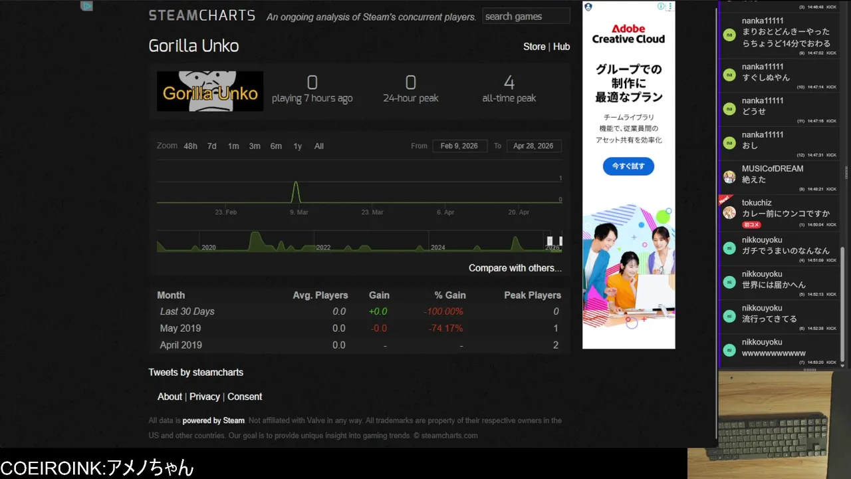Click the chat scrollbar down arrow

point(843,365)
